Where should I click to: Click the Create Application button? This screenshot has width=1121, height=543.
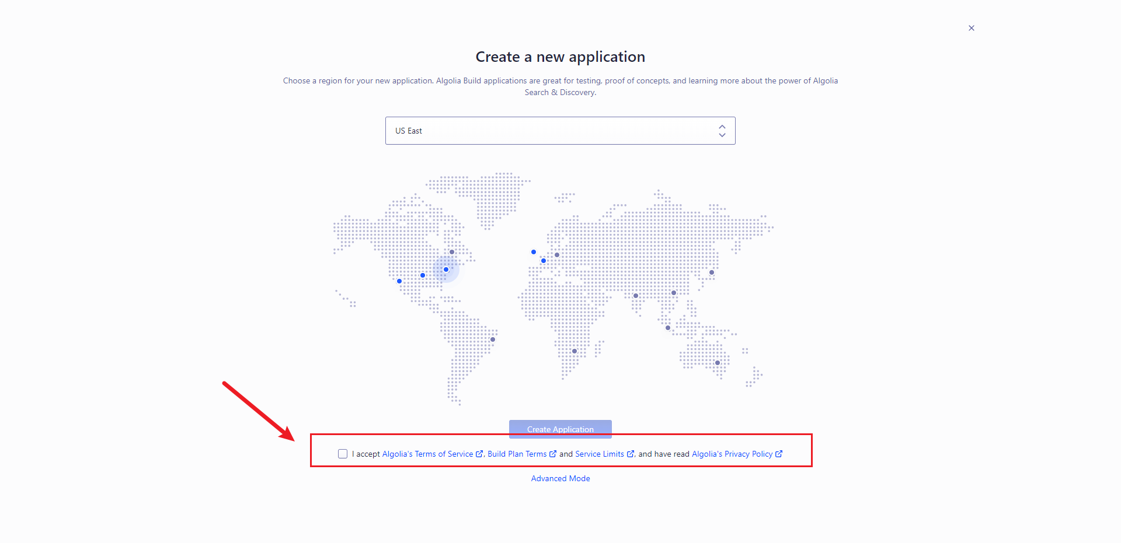560,429
